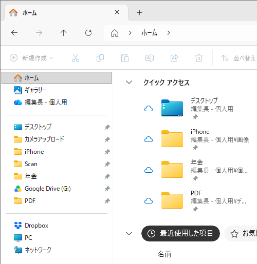Open デスクトップ folder thumbnail in Quick Access

coord(172,108)
